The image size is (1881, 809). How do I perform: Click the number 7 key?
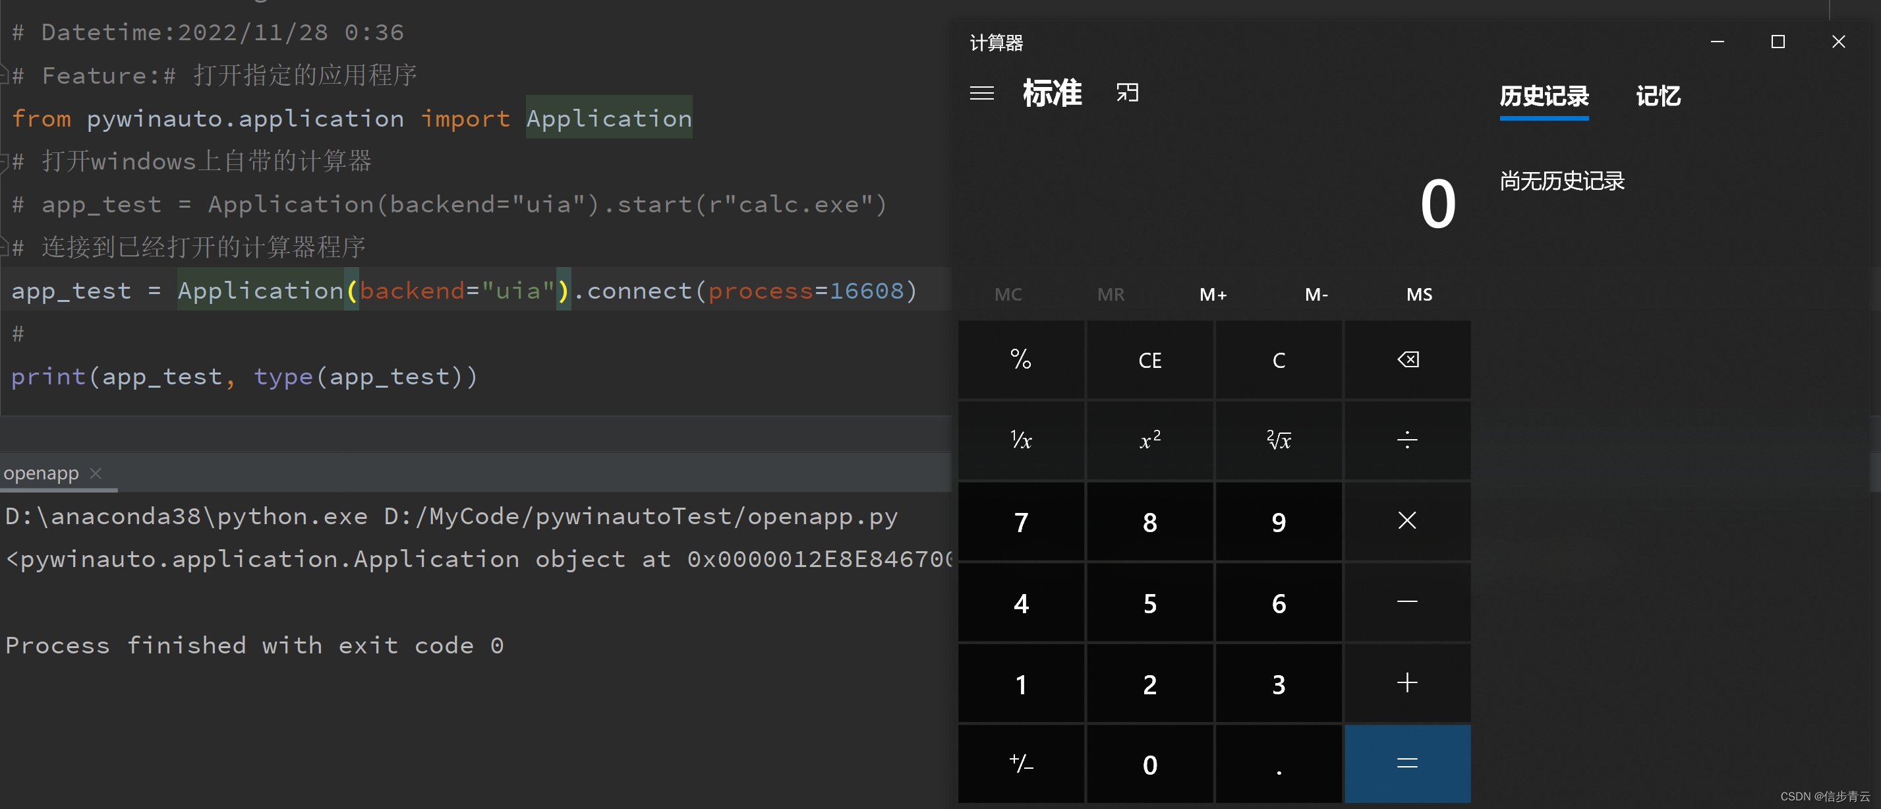pyautogui.click(x=1020, y=522)
